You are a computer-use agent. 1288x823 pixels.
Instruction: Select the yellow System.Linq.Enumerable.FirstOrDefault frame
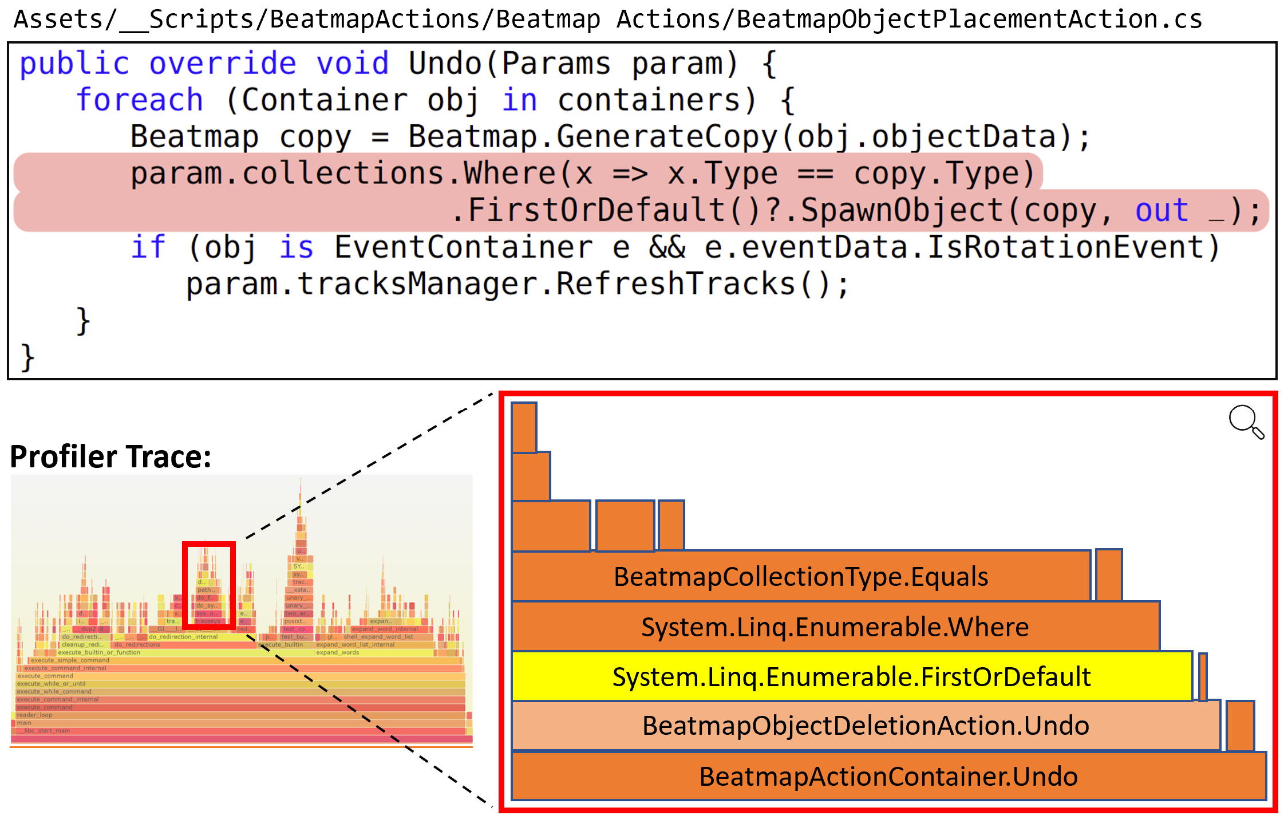(x=851, y=677)
